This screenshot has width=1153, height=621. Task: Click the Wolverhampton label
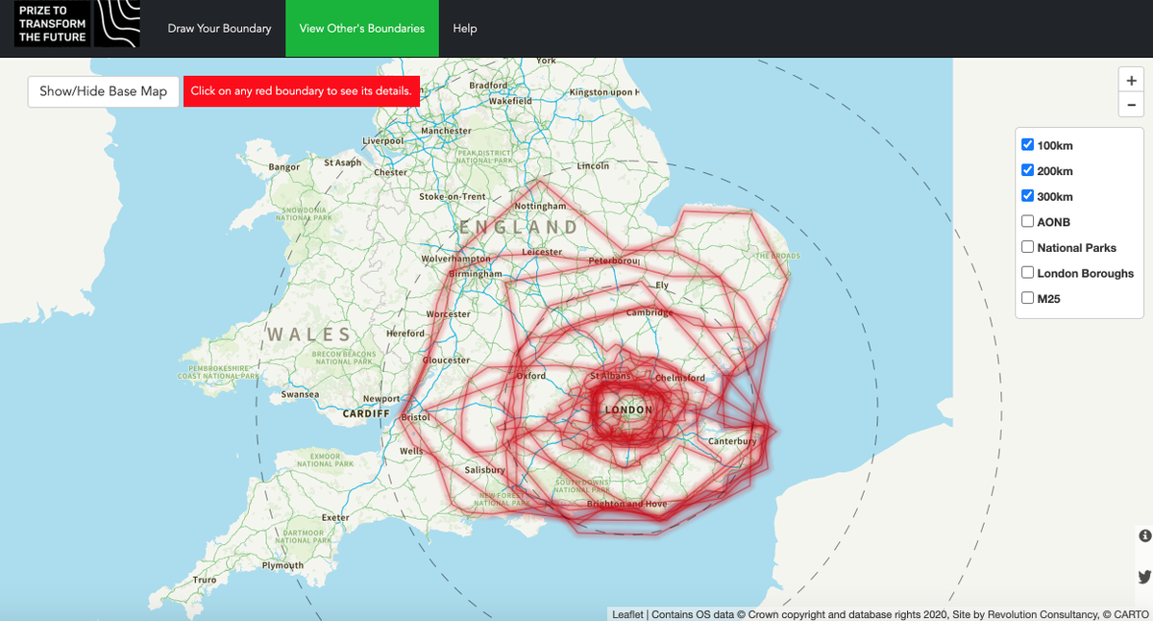455,260
